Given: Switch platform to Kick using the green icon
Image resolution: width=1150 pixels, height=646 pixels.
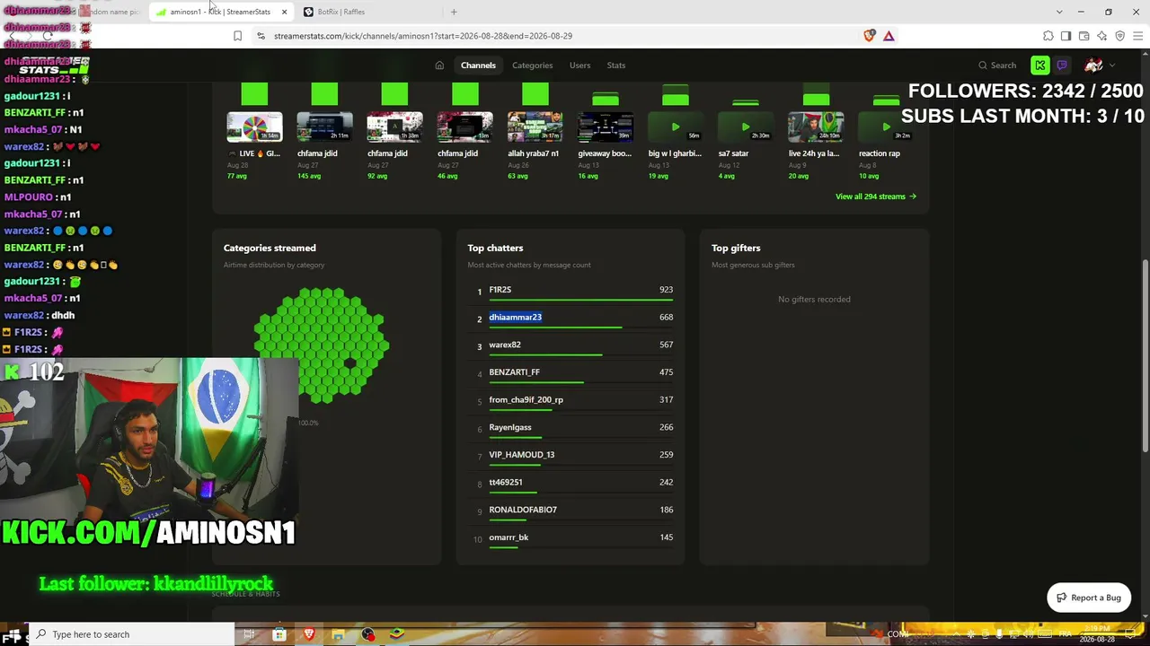Looking at the screenshot, I should [x=1040, y=65].
